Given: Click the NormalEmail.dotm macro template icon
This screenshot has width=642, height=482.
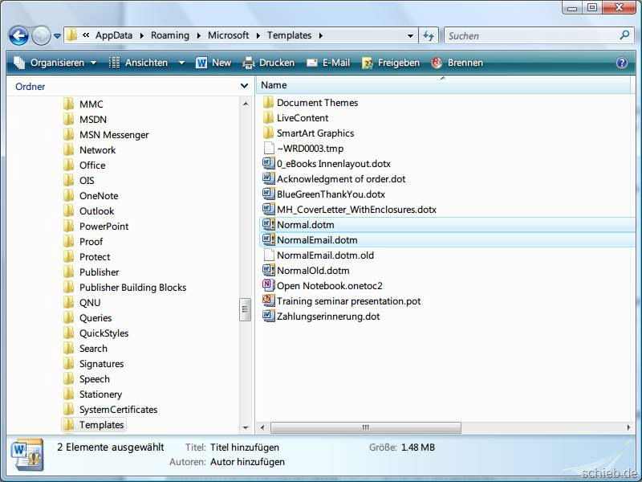Looking at the screenshot, I should click(x=268, y=239).
